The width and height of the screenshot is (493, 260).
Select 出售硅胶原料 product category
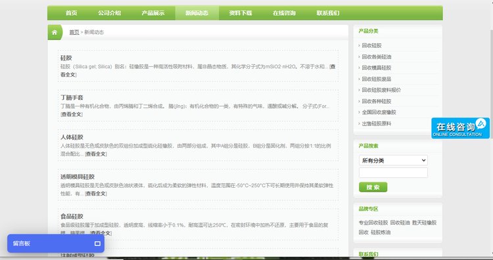(377, 123)
